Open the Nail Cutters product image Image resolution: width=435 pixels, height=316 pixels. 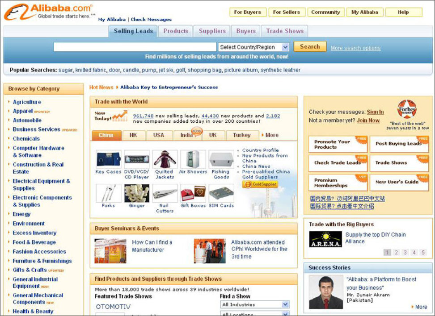coord(165,193)
